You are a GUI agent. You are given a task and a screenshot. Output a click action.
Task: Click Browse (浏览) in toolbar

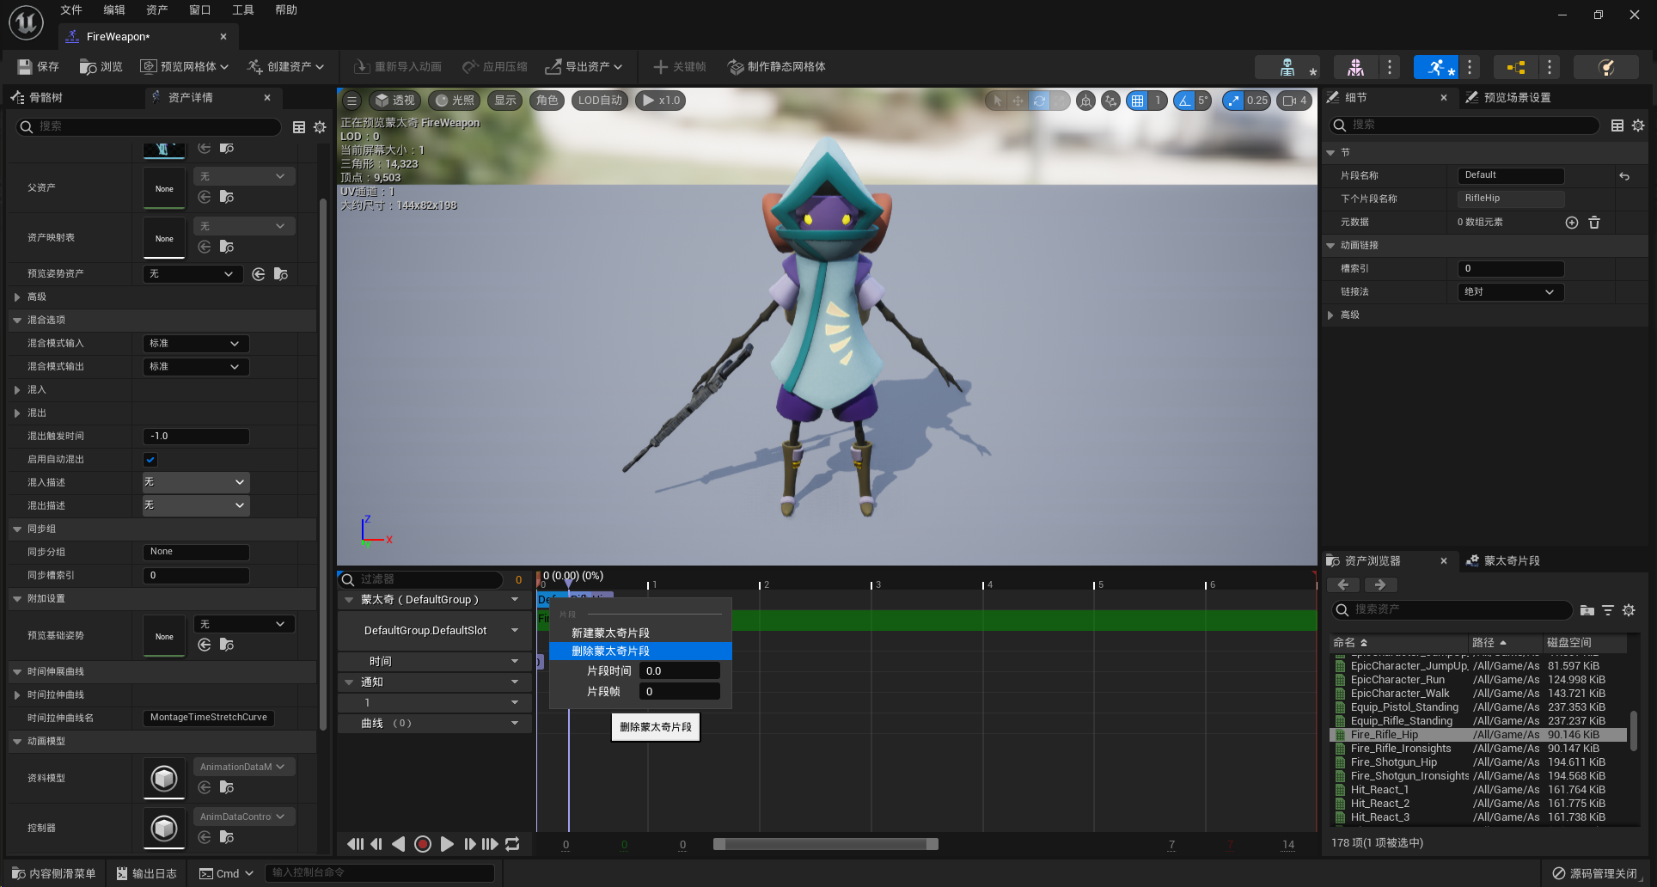point(101,66)
